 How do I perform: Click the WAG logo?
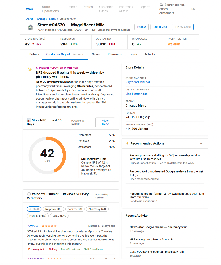coord(30,9)
